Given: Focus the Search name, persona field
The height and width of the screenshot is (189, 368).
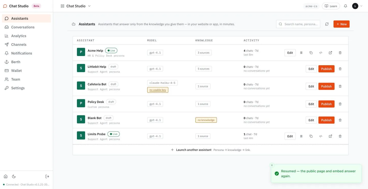Looking at the screenshot, I should click(x=298, y=24).
